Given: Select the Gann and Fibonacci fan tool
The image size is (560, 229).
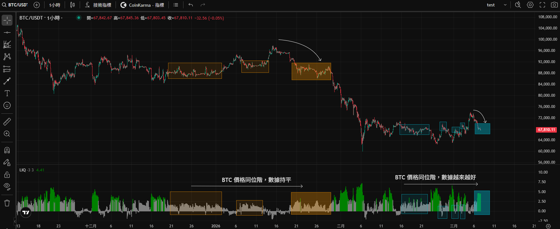Looking at the screenshot, I should (7, 45).
